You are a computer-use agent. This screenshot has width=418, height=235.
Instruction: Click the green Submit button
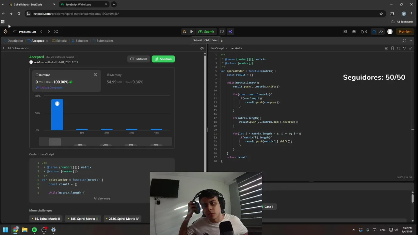click(206, 32)
